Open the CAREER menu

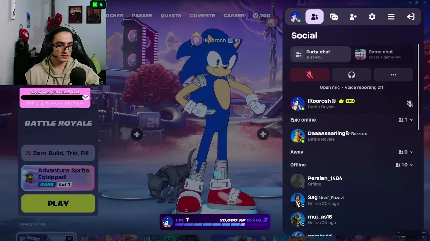click(234, 16)
